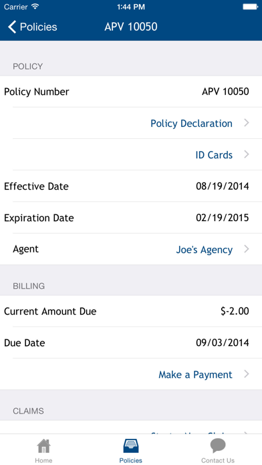
Task: Expand the ID Cards chevron arrow
Action: click(x=247, y=154)
